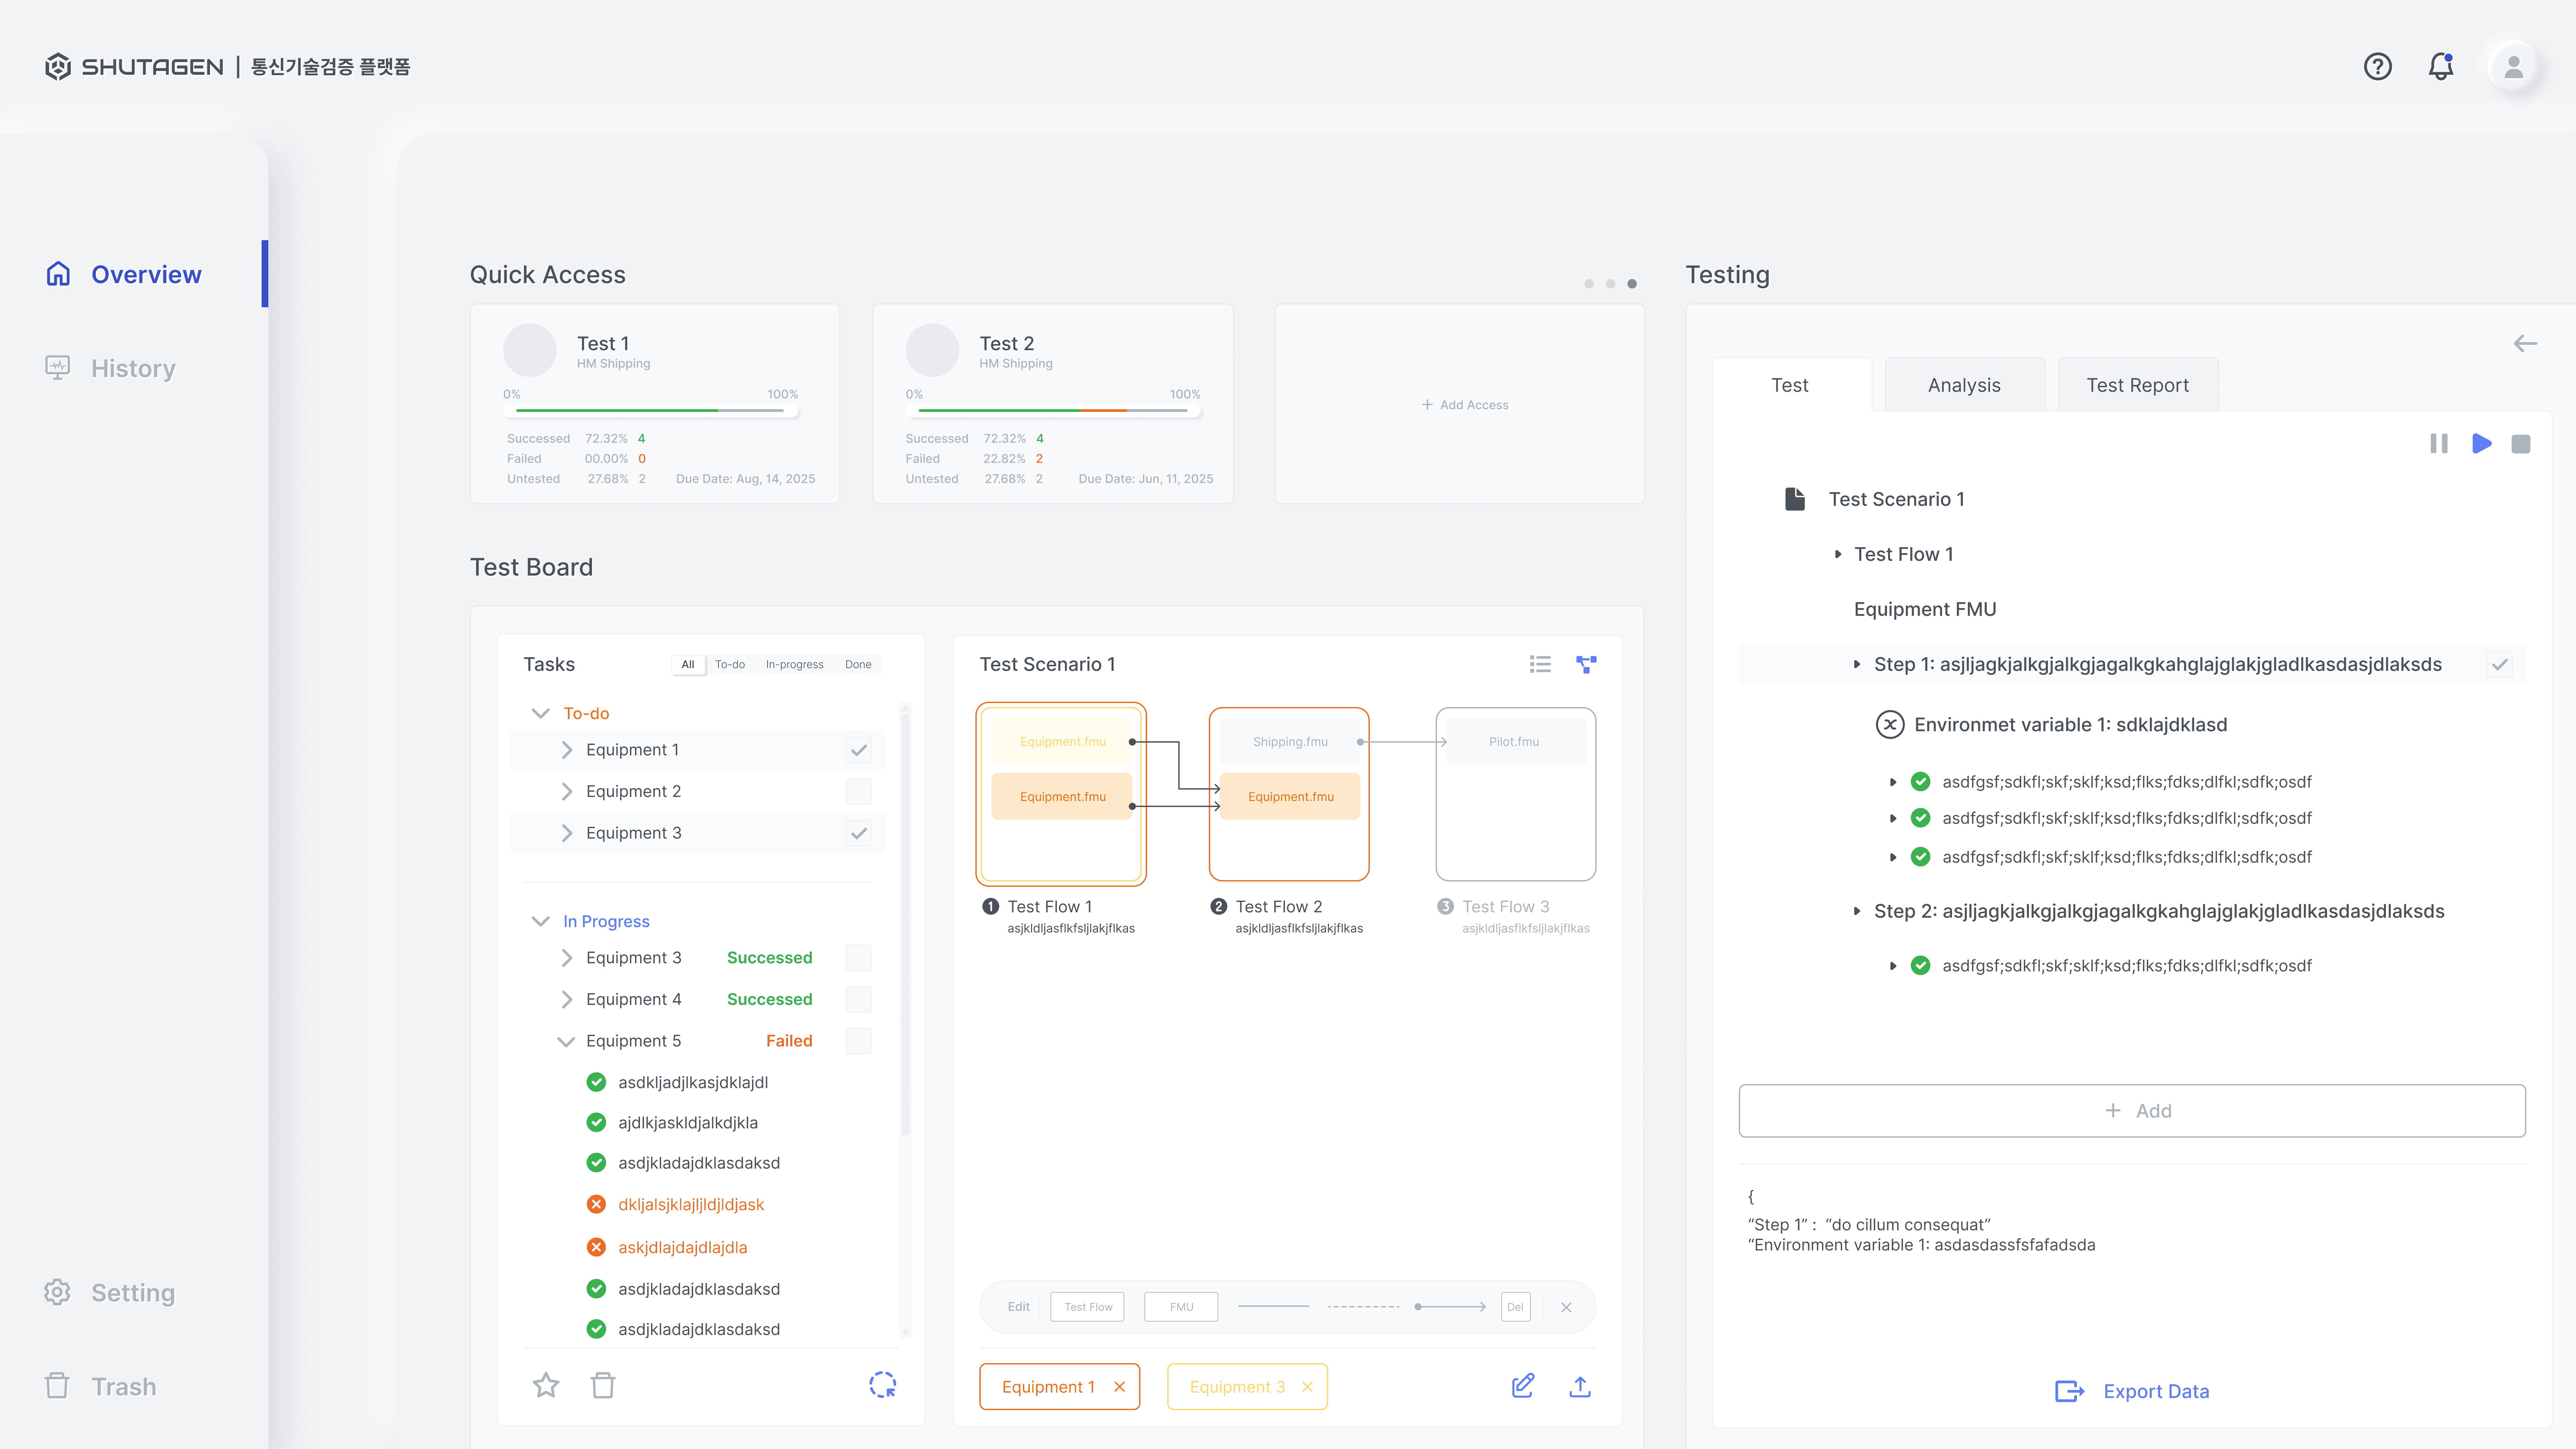Viewport: 2576px width, 1449px height.
Task: Expand the Equipment 4 task item
Action: coord(567,999)
